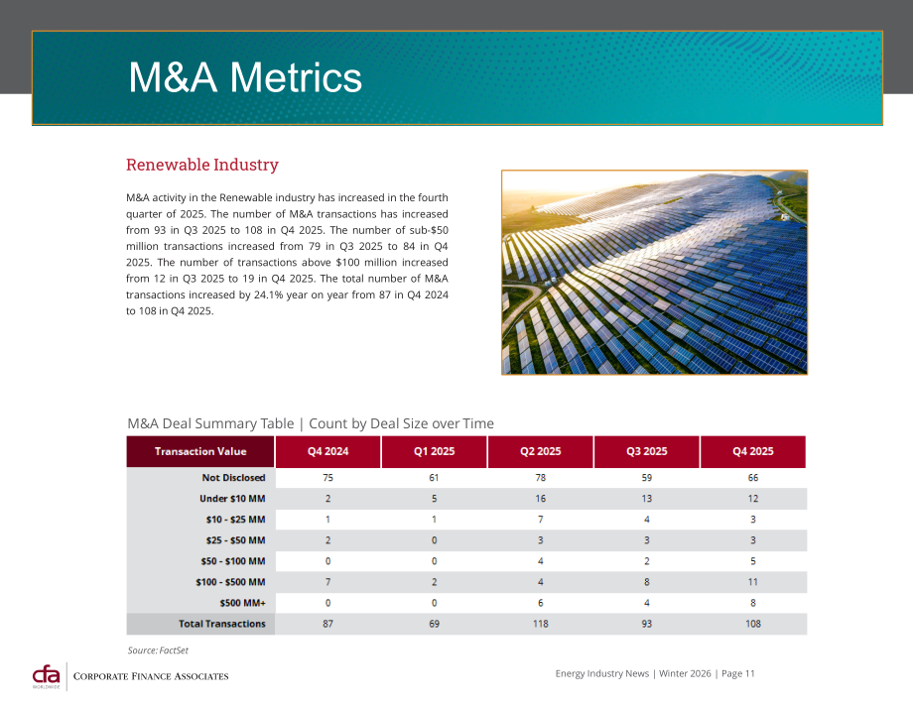
Task: Click the Source: FactSet note
Action: tap(158, 650)
